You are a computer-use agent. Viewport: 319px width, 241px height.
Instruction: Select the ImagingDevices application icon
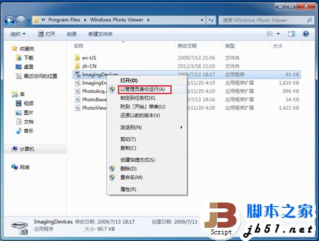pos(78,74)
